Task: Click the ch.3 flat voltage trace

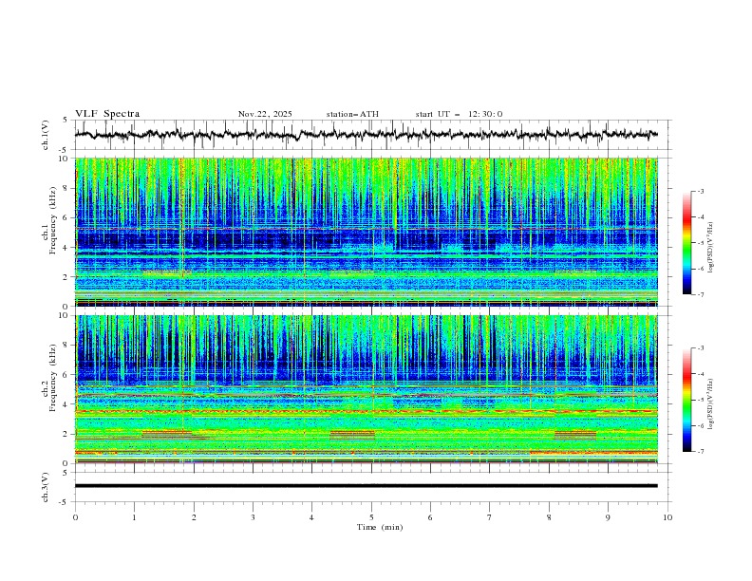Action: [x=367, y=486]
